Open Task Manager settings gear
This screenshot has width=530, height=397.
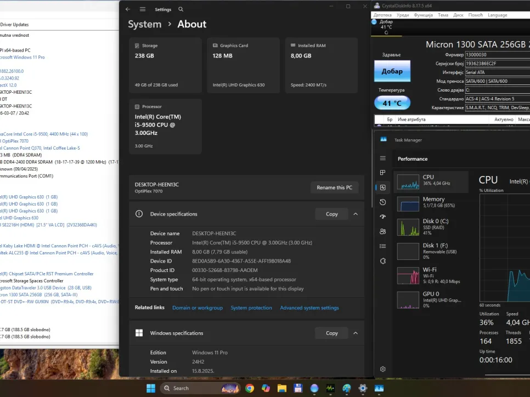383,369
